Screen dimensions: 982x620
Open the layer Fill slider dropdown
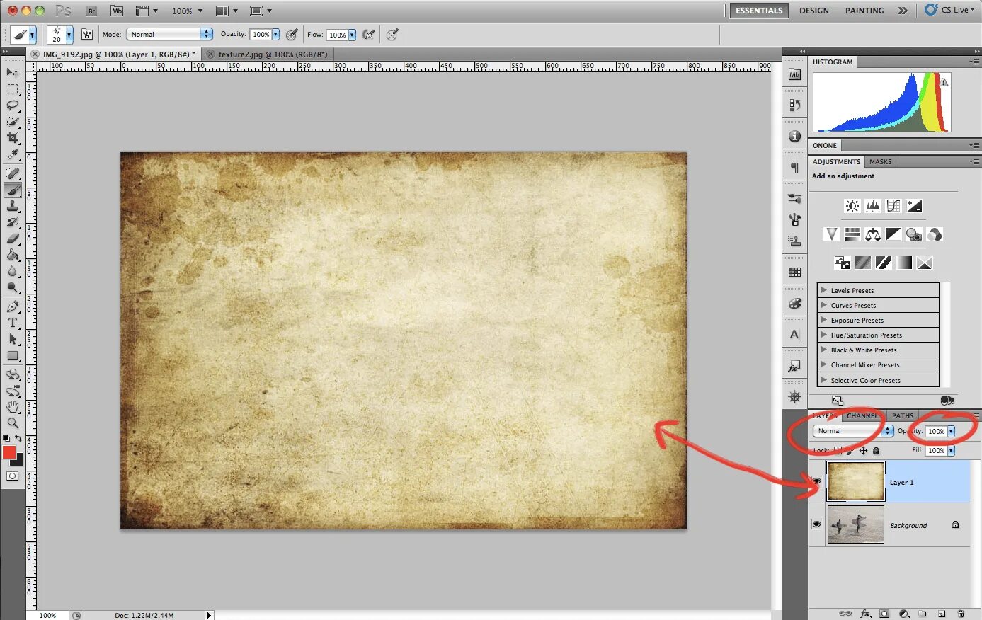point(951,450)
